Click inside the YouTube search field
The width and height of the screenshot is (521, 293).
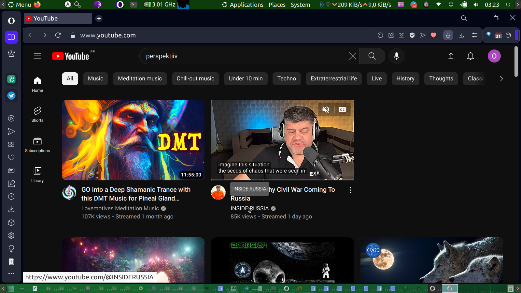[x=244, y=56]
